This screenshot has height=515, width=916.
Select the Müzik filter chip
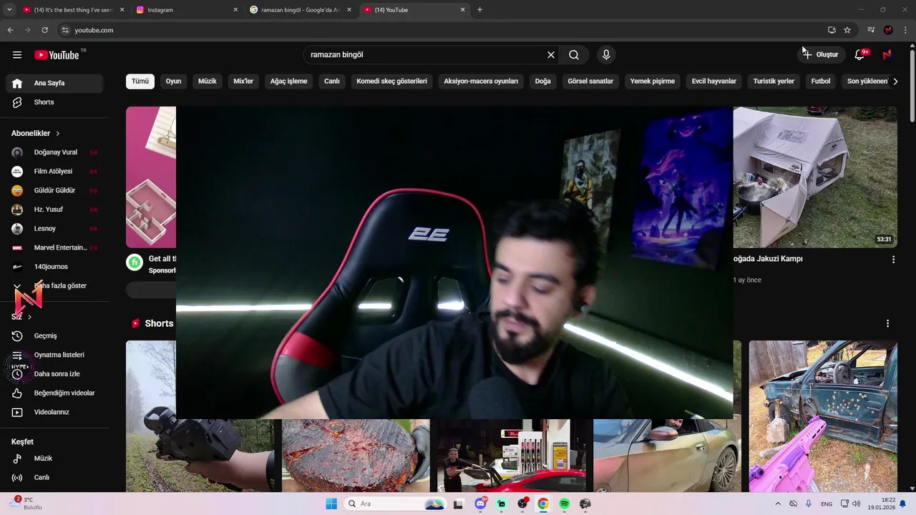pos(208,82)
